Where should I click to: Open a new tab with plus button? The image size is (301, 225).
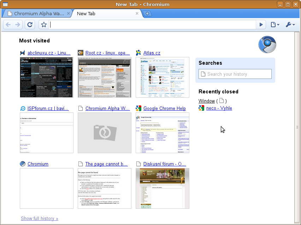[147, 13]
